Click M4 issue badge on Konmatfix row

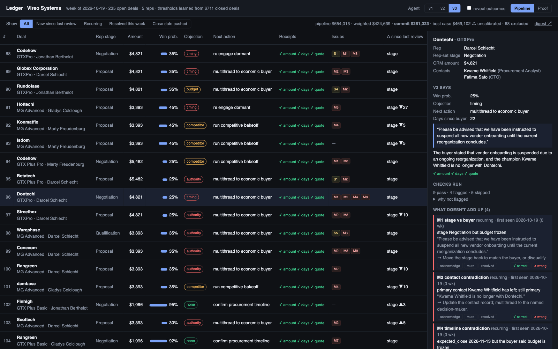click(x=336, y=125)
